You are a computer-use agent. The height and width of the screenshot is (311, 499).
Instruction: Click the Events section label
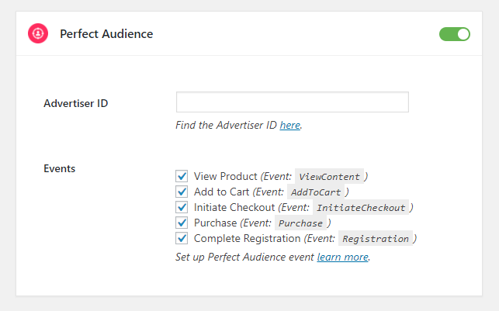tap(60, 168)
